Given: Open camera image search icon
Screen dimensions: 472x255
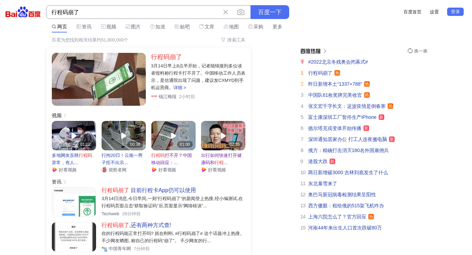Looking at the screenshot, I should click(241, 12).
